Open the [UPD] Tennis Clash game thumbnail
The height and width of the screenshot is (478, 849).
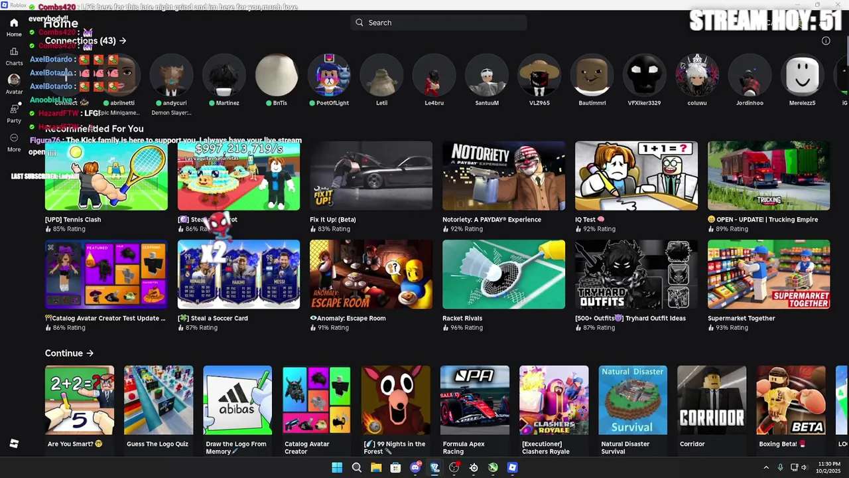[x=106, y=176]
